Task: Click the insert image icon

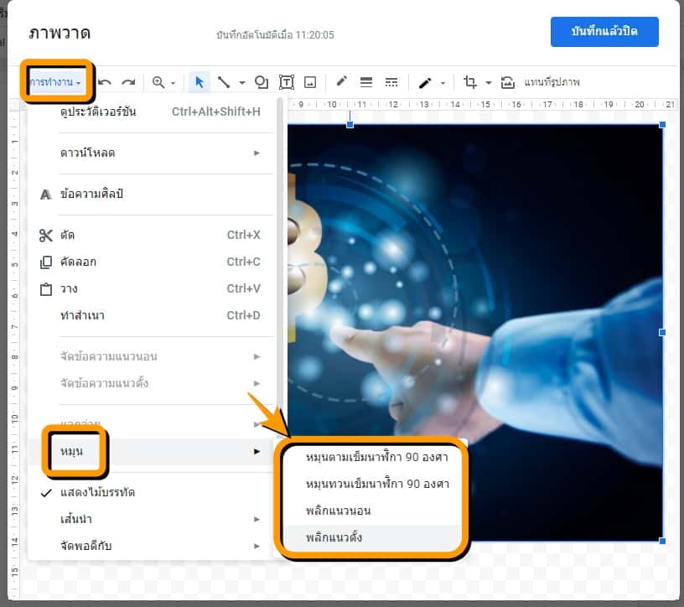Action: (x=310, y=82)
